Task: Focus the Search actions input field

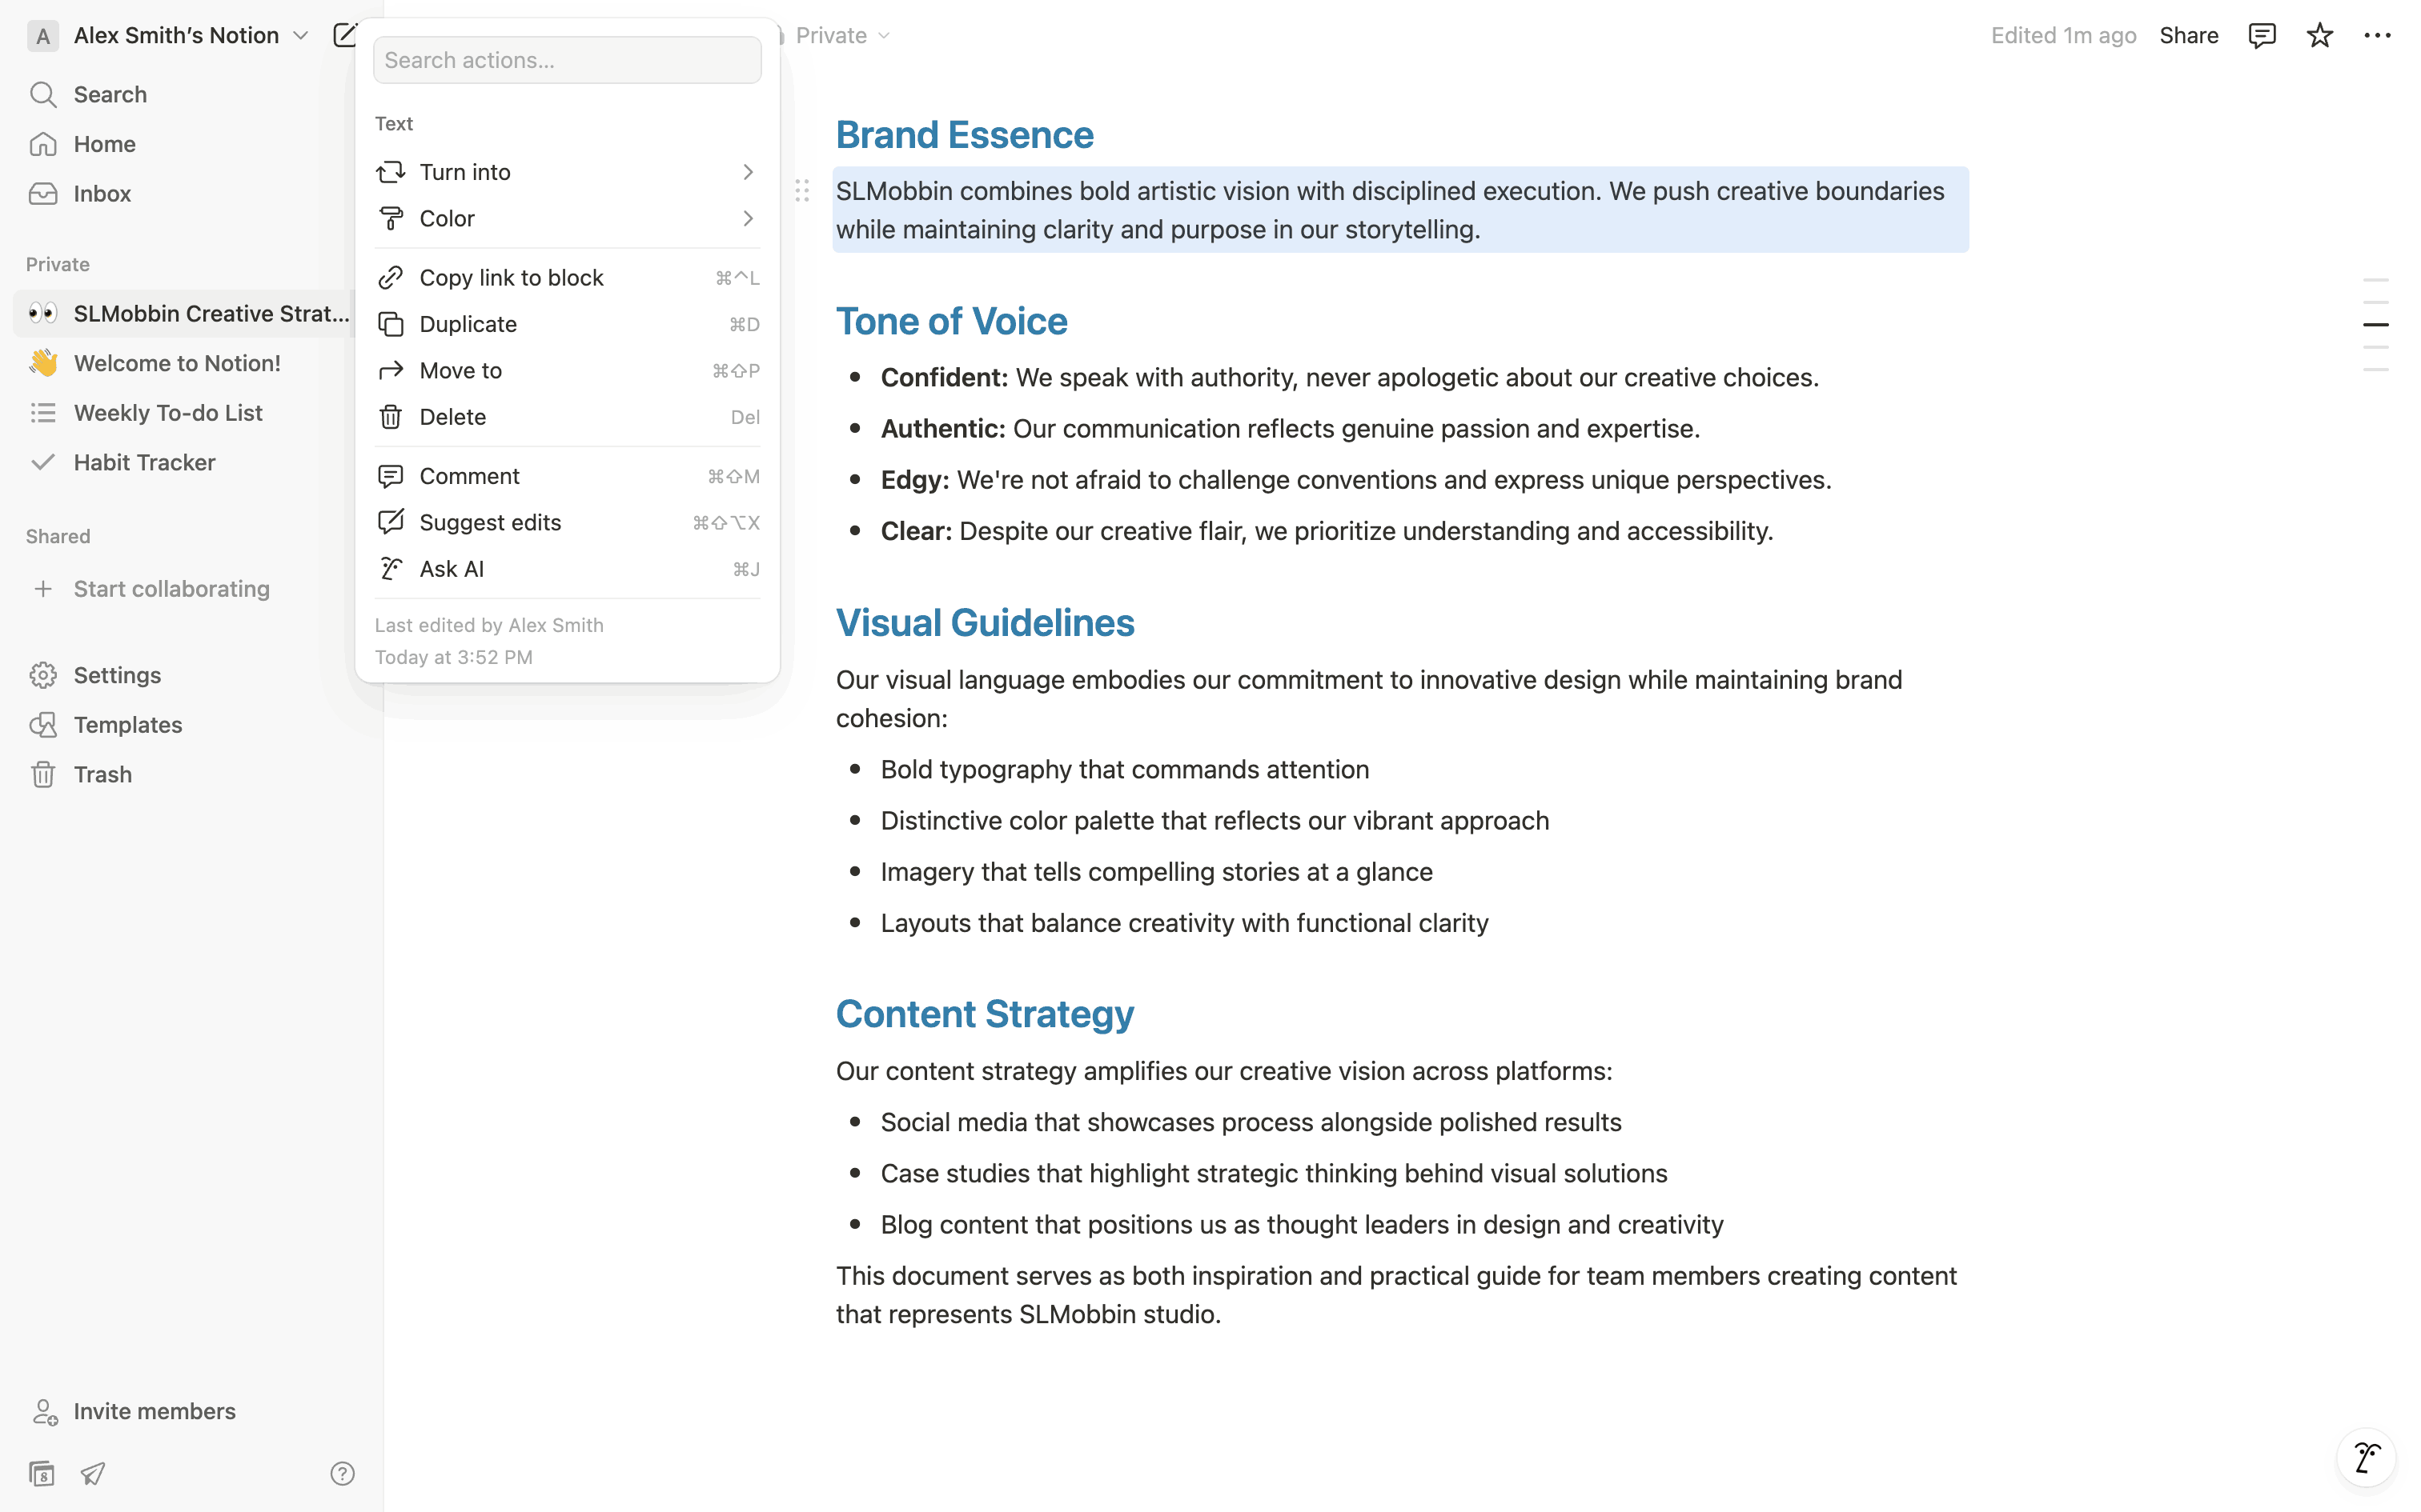Action: [x=566, y=60]
